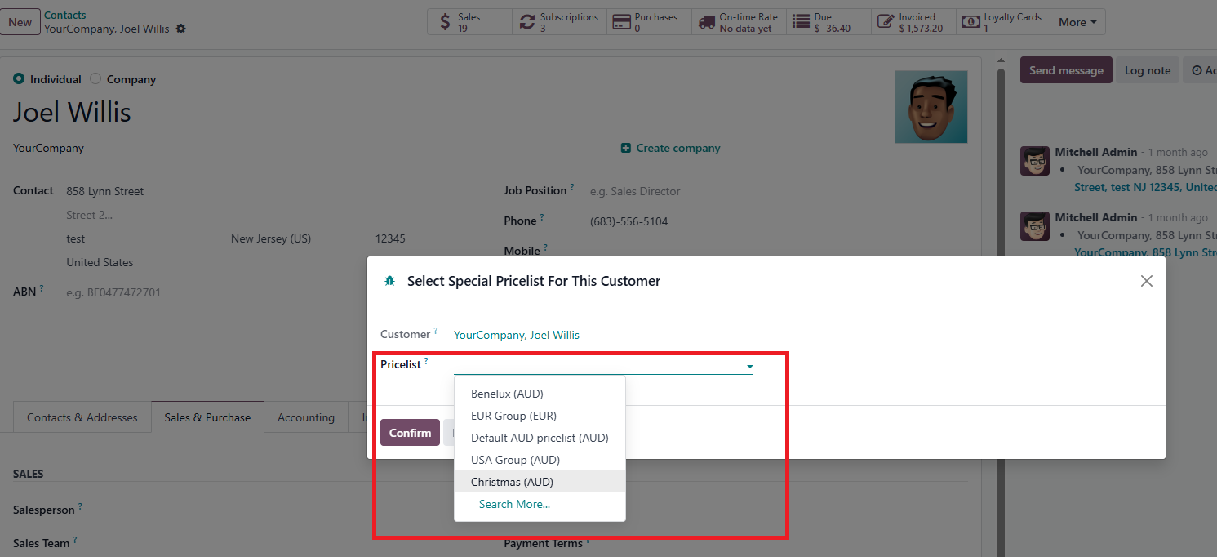Viewport: 1217px width, 557px height.
Task: Click the Pricelist dropdown arrow
Action: point(749,367)
